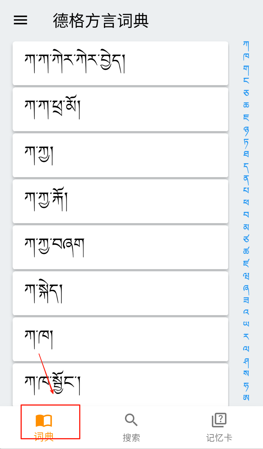Jump to letter མ in alphabet index
Image resolution: width=263 pixels, height=449 pixels.
click(x=246, y=227)
